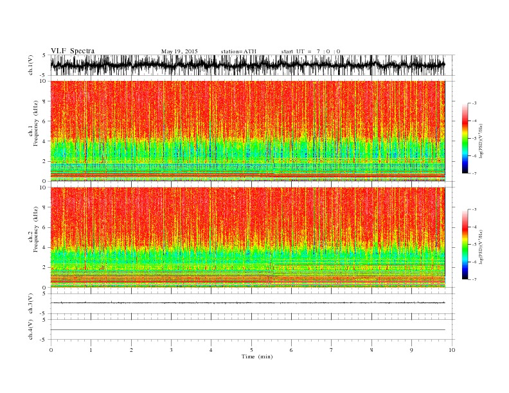Click the "ch.3(V)" axis label

[x=31, y=304]
